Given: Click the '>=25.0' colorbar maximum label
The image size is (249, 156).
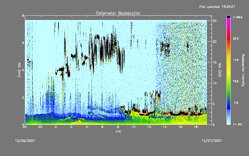Looking at the screenshot, I should coord(237,17).
